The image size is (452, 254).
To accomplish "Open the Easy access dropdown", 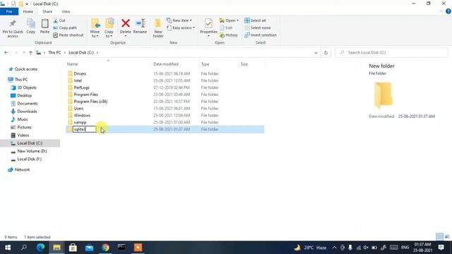I will pyautogui.click(x=181, y=28).
